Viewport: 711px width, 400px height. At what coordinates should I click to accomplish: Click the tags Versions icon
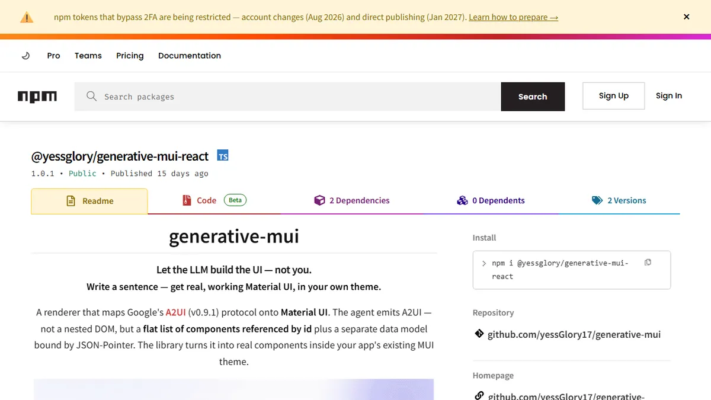click(x=597, y=200)
